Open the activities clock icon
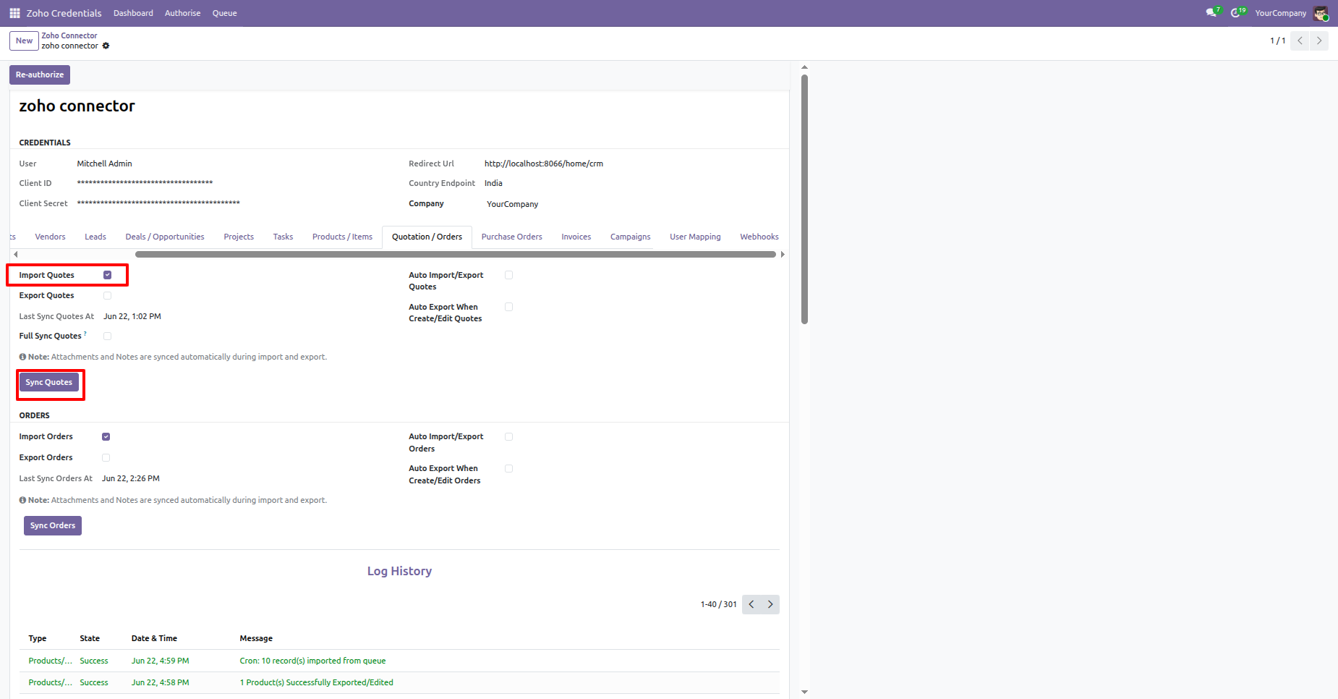 click(x=1237, y=13)
